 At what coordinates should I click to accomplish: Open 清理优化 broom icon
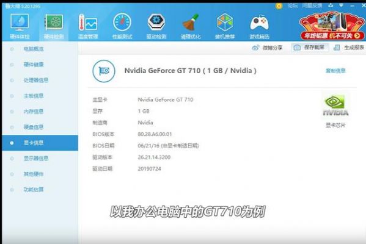pos(191,23)
